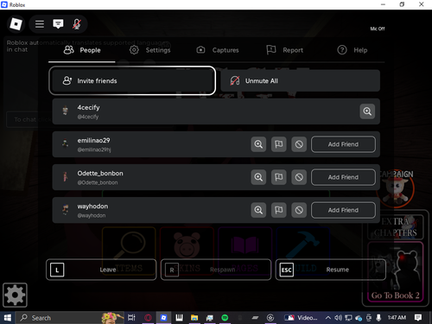Click the Resume button
Viewport: 432px width, 324px height.
pyautogui.click(x=331, y=270)
